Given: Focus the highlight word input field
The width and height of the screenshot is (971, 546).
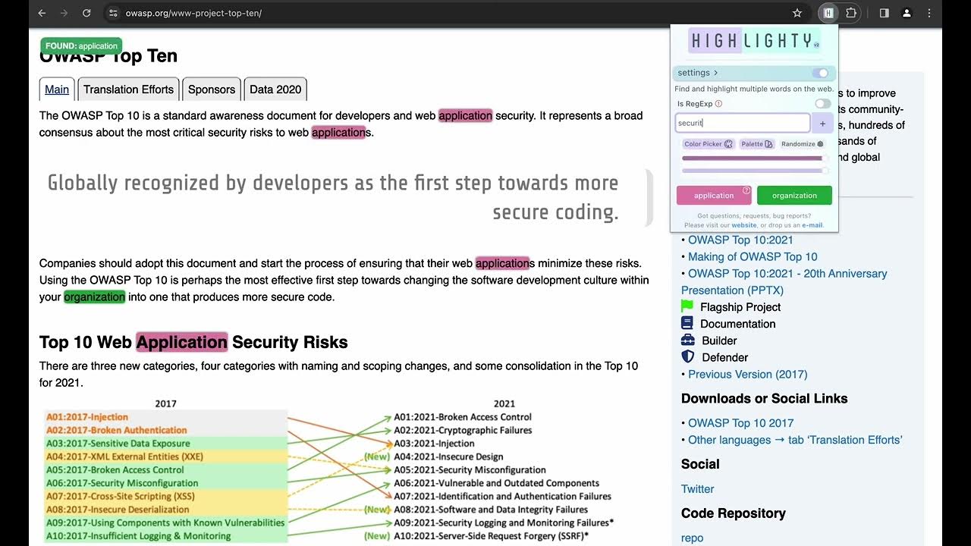Looking at the screenshot, I should [x=742, y=123].
